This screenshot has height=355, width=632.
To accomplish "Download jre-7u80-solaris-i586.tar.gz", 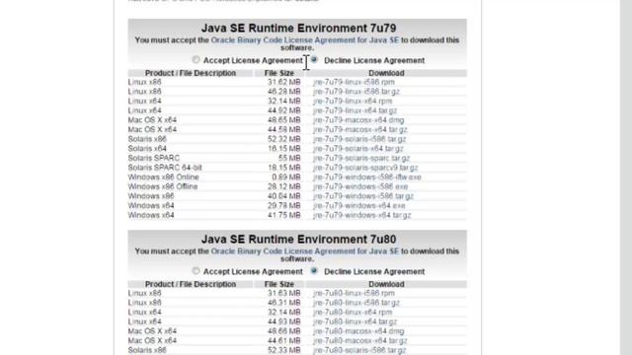I will (x=359, y=350).
